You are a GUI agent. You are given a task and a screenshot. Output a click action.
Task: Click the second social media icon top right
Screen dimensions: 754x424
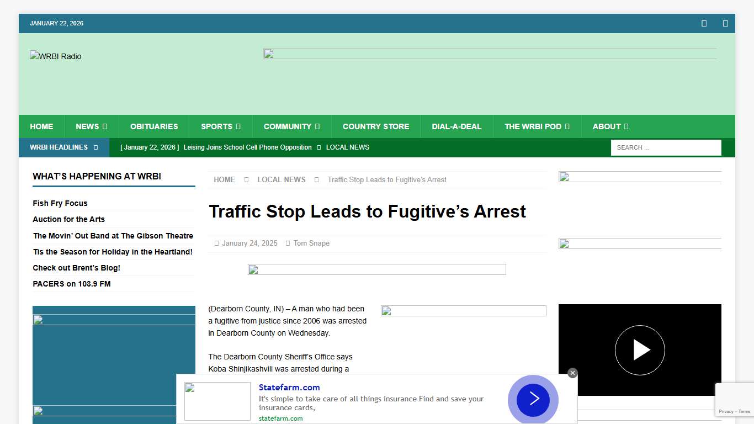pyautogui.click(x=725, y=23)
